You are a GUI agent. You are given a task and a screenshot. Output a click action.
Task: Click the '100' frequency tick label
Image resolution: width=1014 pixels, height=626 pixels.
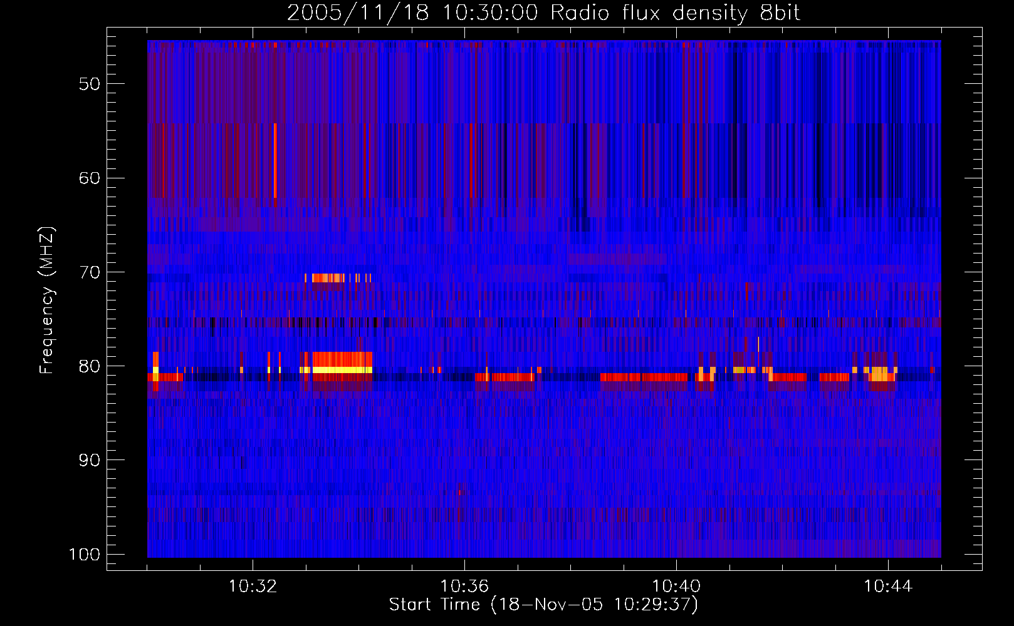click(85, 555)
